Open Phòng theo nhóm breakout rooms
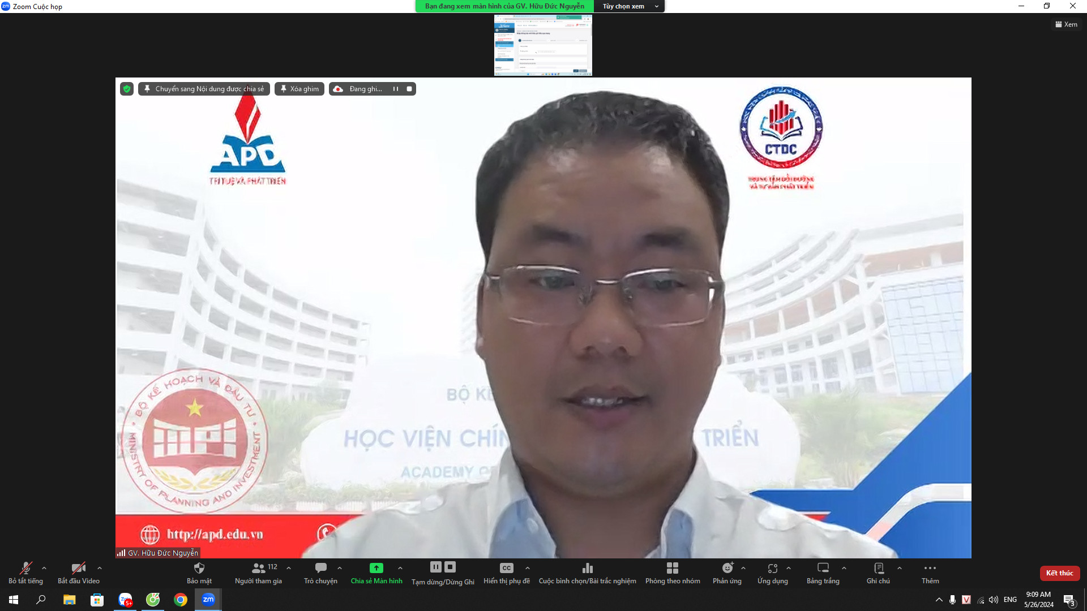Image resolution: width=1087 pixels, height=611 pixels. click(x=672, y=569)
